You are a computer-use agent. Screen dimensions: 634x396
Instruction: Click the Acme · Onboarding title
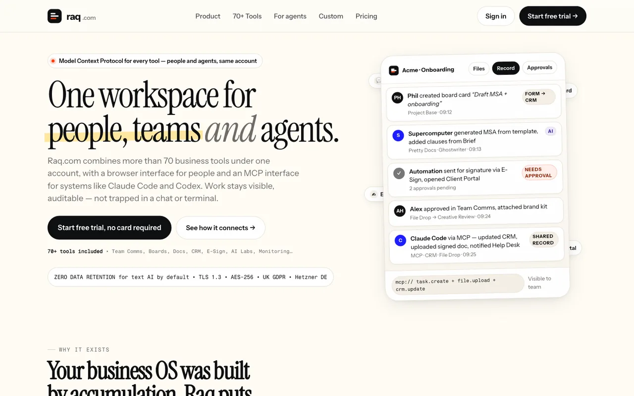(x=428, y=70)
